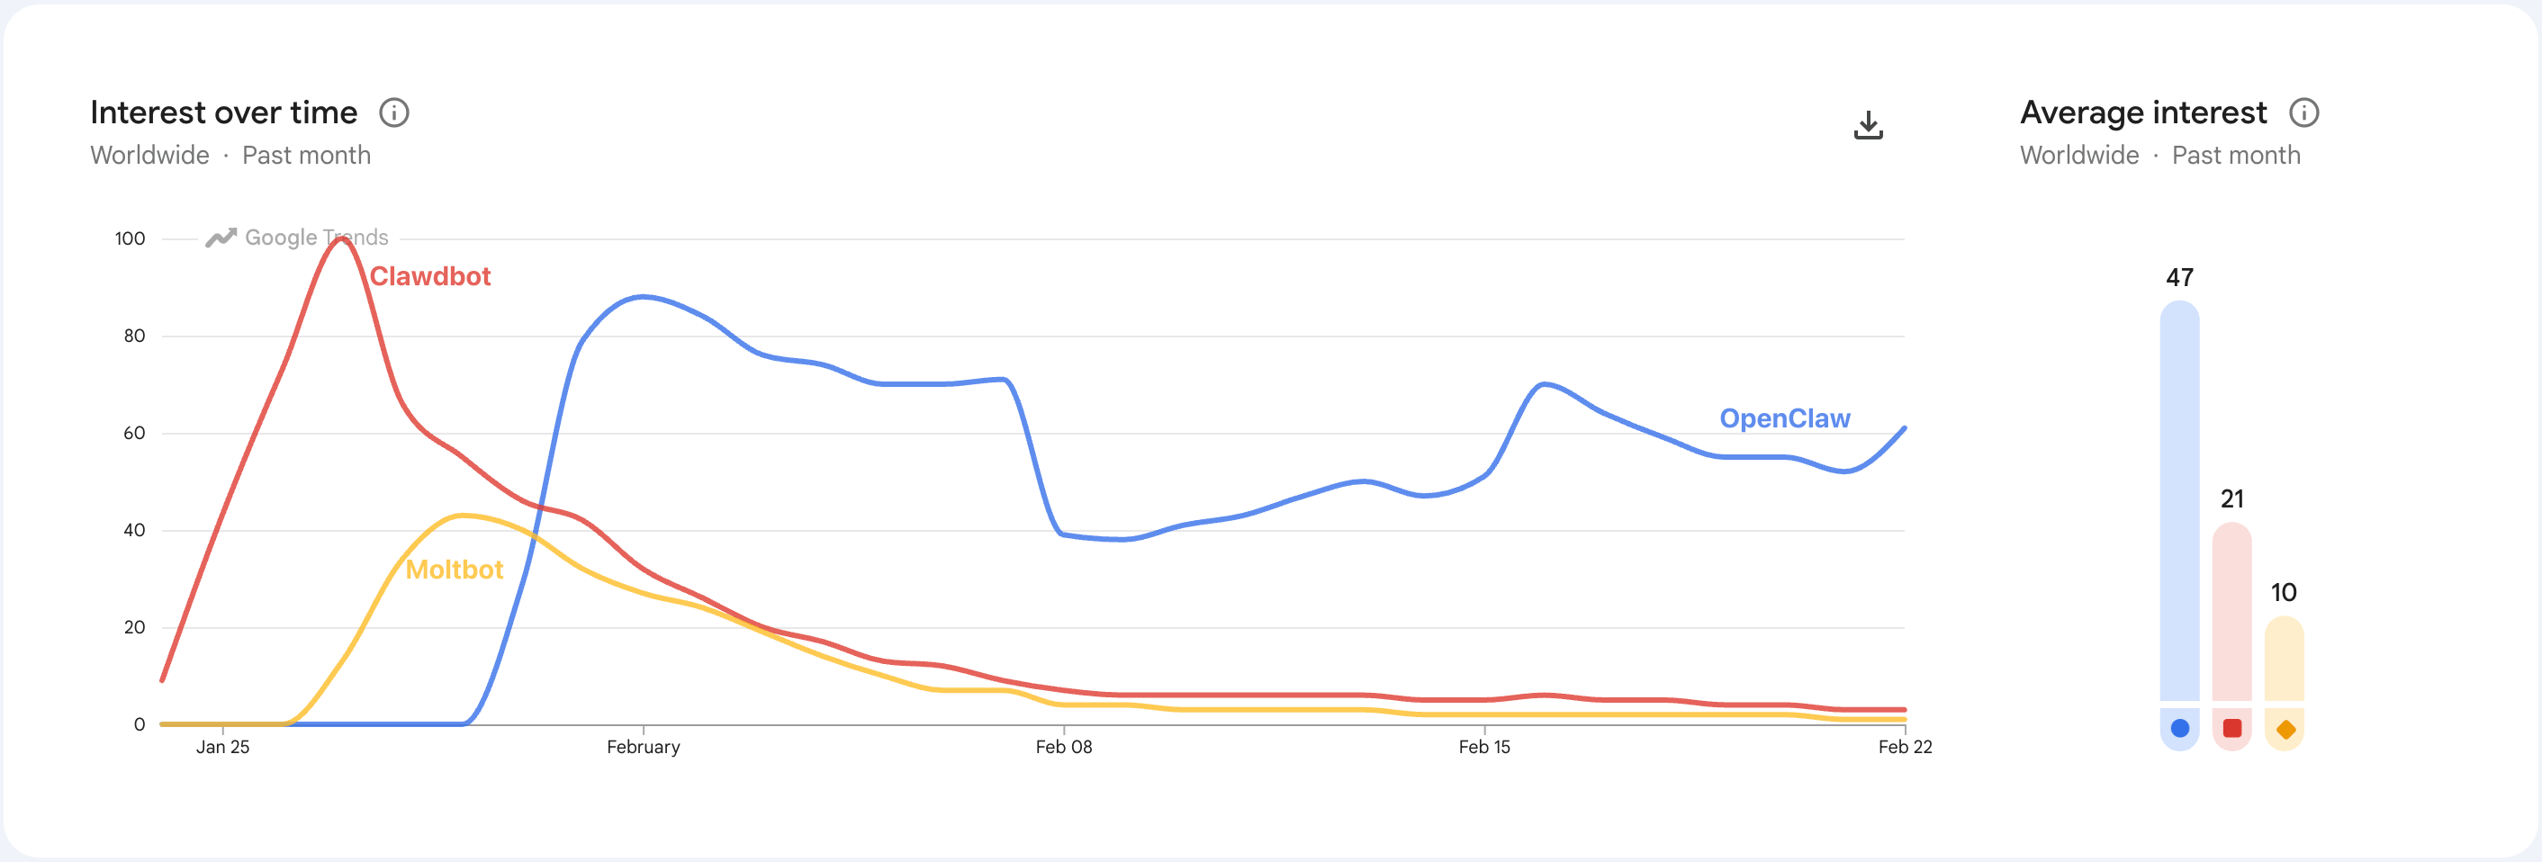This screenshot has height=862, width=2542.
Task: Select the yellow average bar labeled 10
Action: pyautogui.click(x=2285, y=659)
